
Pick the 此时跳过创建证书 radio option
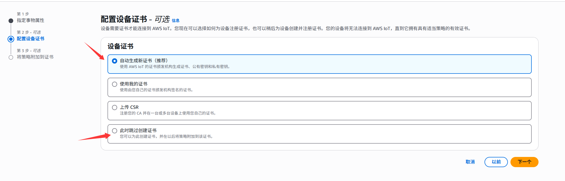pos(115,131)
